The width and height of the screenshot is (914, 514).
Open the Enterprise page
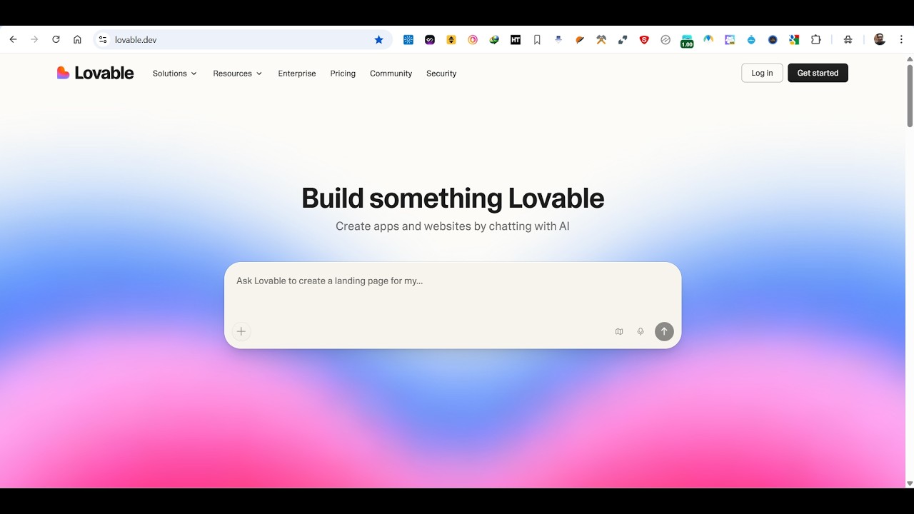click(x=297, y=74)
